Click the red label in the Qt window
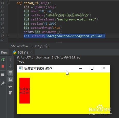The width and height of the screenshot is (119, 118). [25, 91]
